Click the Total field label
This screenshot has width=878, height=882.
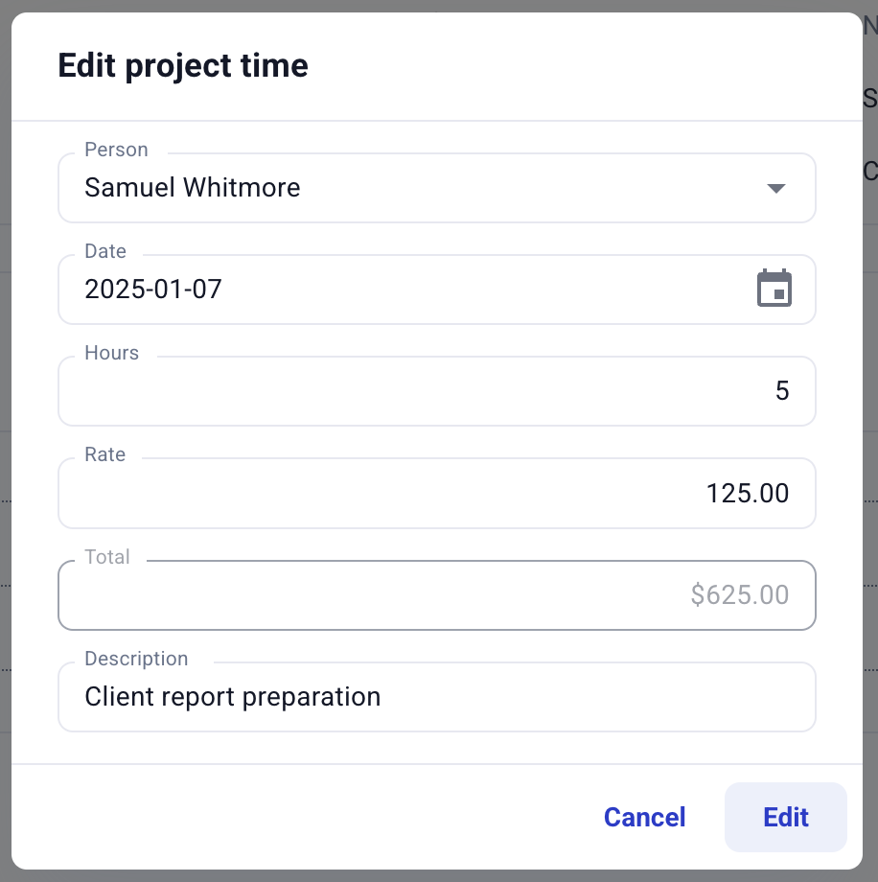point(106,557)
